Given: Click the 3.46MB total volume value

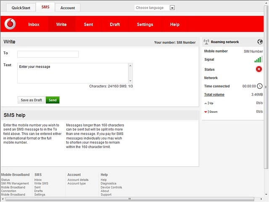Looking at the screenshot, I should tap(257, 94).
